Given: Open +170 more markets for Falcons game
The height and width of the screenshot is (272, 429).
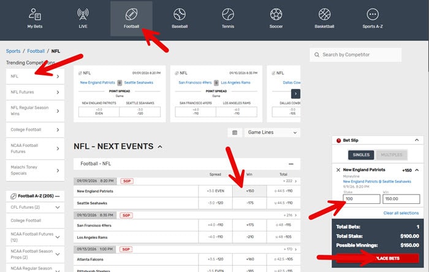Looking at the screenshot, I should coord(290,249).
